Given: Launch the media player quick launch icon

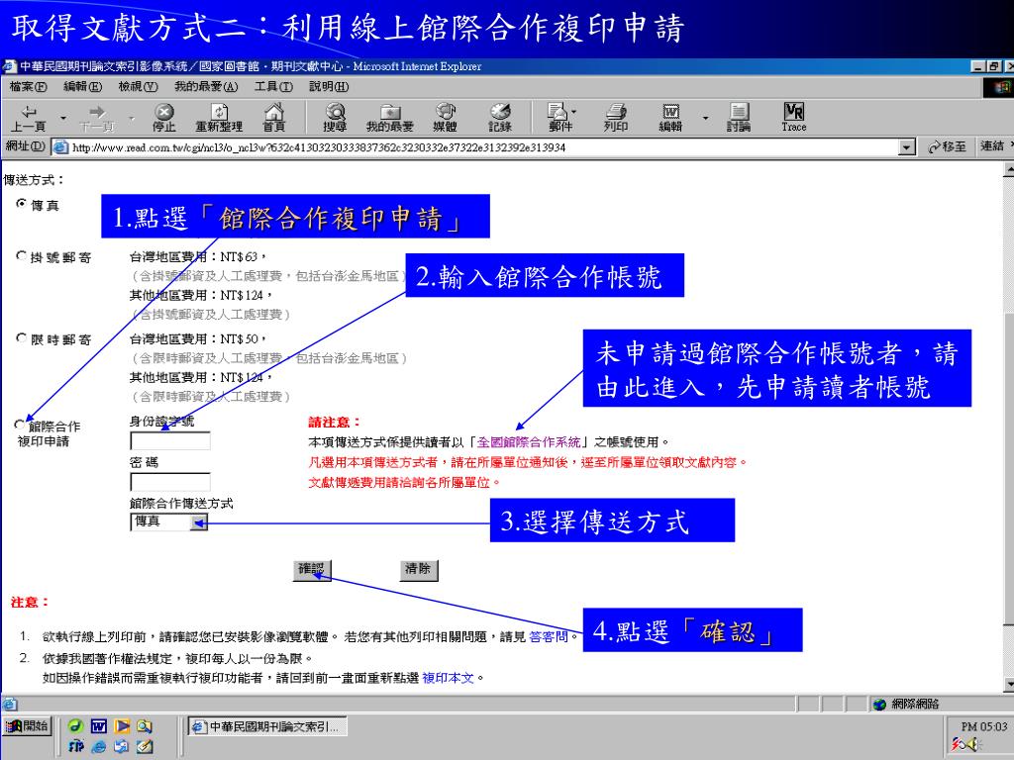Looking at the screenshot, I should (122, 726).
